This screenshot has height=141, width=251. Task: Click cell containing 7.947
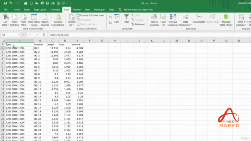(52, 130)
